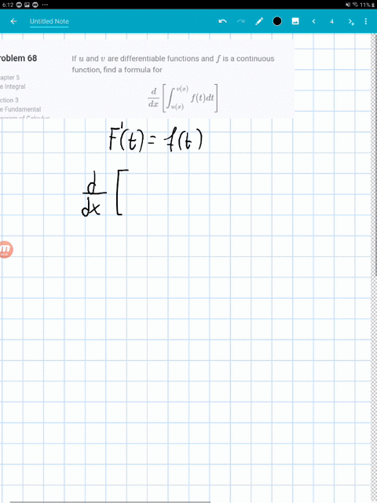Go back using the arrow icon
This screenshot has width=377, height=503.
13,21
